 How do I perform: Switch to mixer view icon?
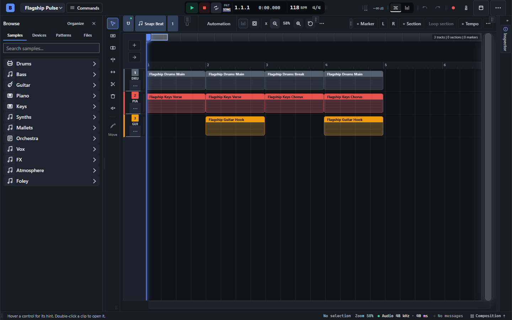click(407, 8)
